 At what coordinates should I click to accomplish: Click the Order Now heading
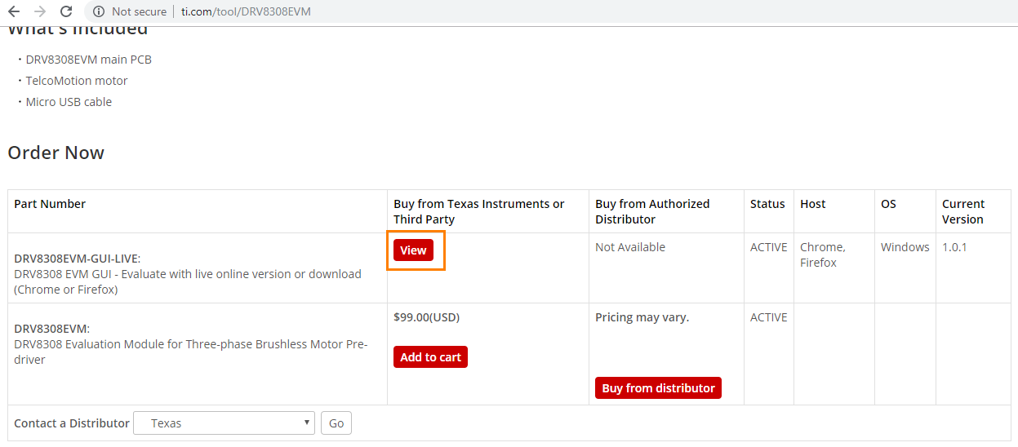tap(56, 153)
